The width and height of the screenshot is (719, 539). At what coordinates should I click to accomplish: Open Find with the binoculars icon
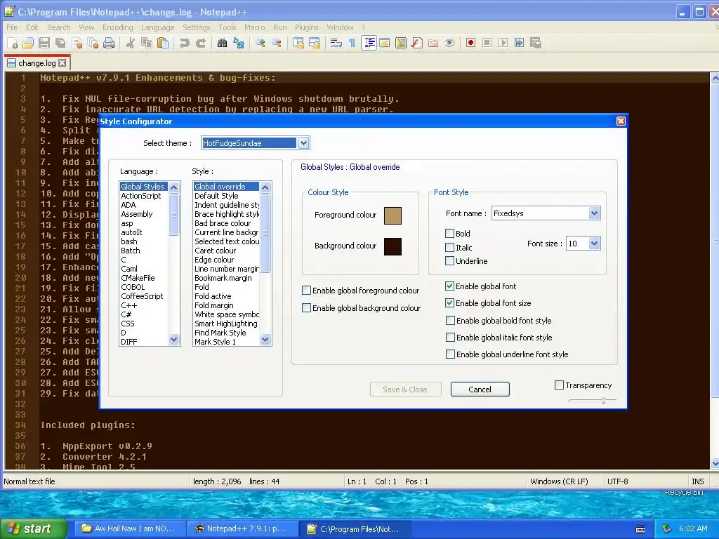pyautogui.click(x=223, y=43)
